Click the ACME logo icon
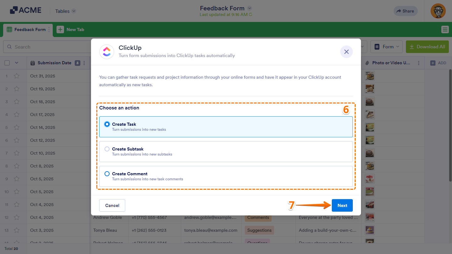The width and height of the screenshot is (452, 254). click(13, 10)
